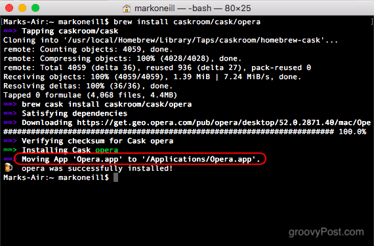This screenshot has width=374, height=246.
Task: Click the groovyPost.com watermark
Action: tap(326, 232)
